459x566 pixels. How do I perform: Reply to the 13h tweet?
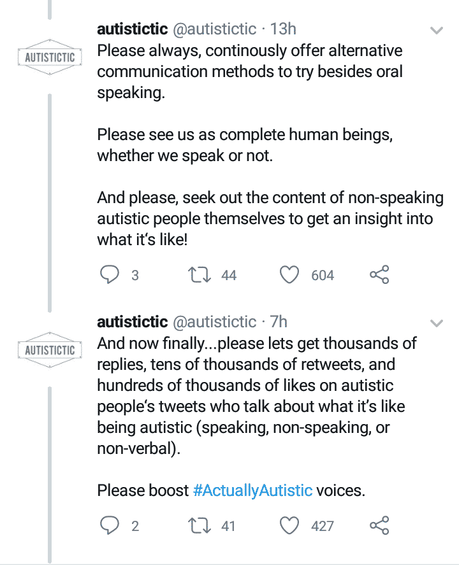click(111, 275)
